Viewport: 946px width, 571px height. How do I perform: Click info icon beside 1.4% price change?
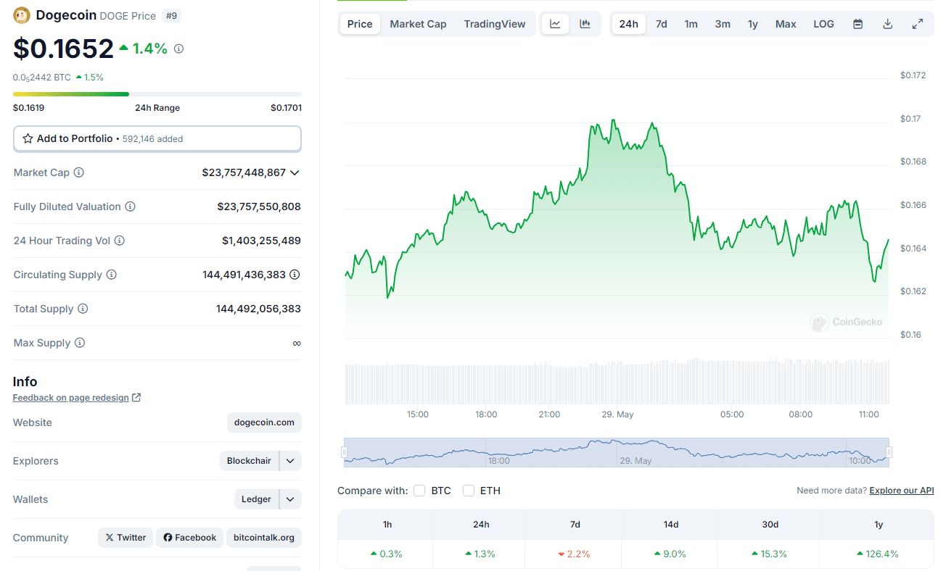[x=179, y=49]
